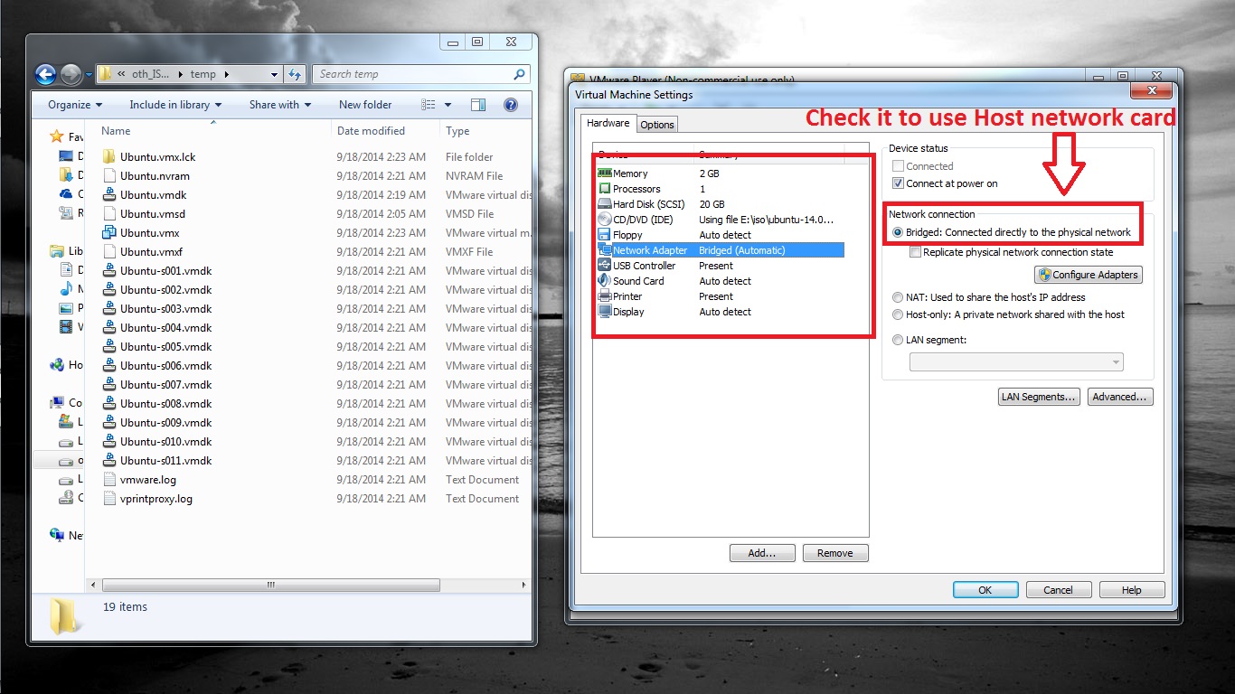This screenshot has width=1235, height=694.
Task: Click the change view icon in Explorer
Action: coord(429,105)
